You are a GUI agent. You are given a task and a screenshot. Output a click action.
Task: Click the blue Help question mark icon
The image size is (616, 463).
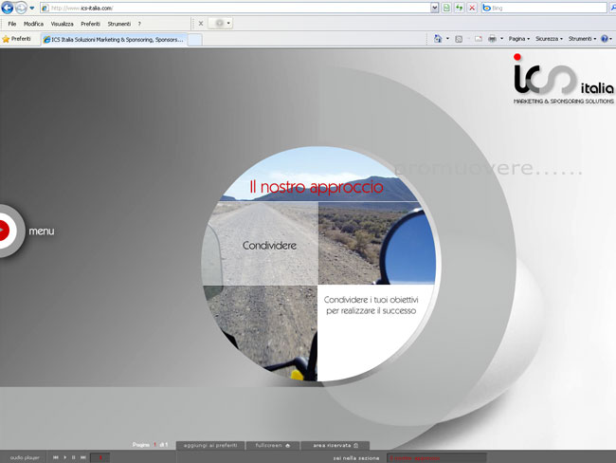[605, 39]
